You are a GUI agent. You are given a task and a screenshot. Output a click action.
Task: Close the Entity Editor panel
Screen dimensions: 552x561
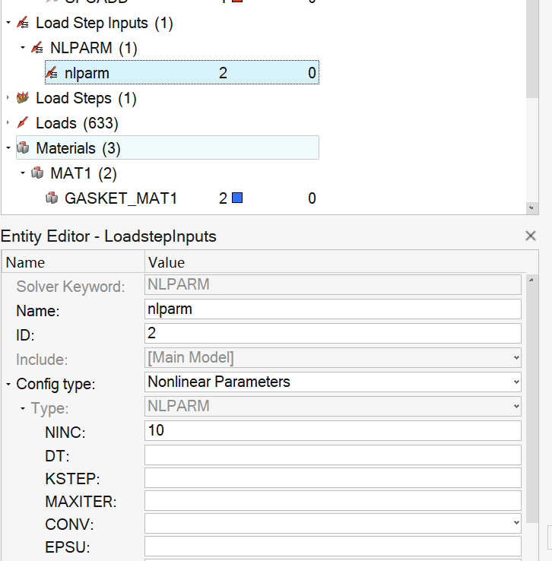point(531,236)
